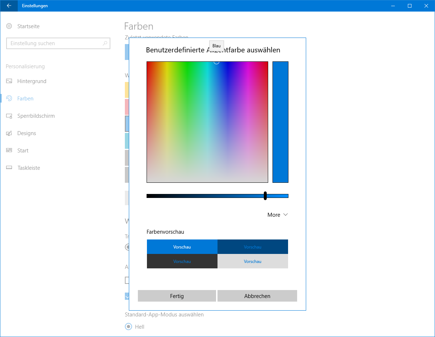Click the Farben palette icon
Viewport: 435px width, 337px height.
9,99
